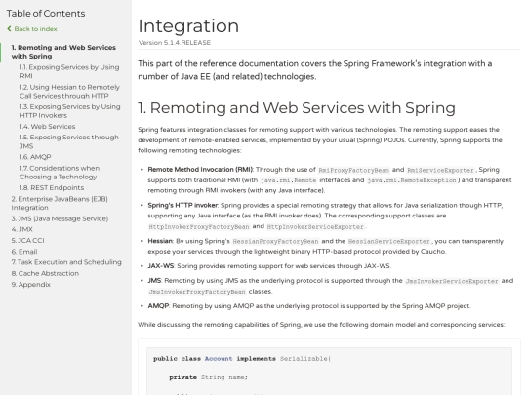Click the HessianProxyFactoryBean code term
527x395 pixels.
275,242
